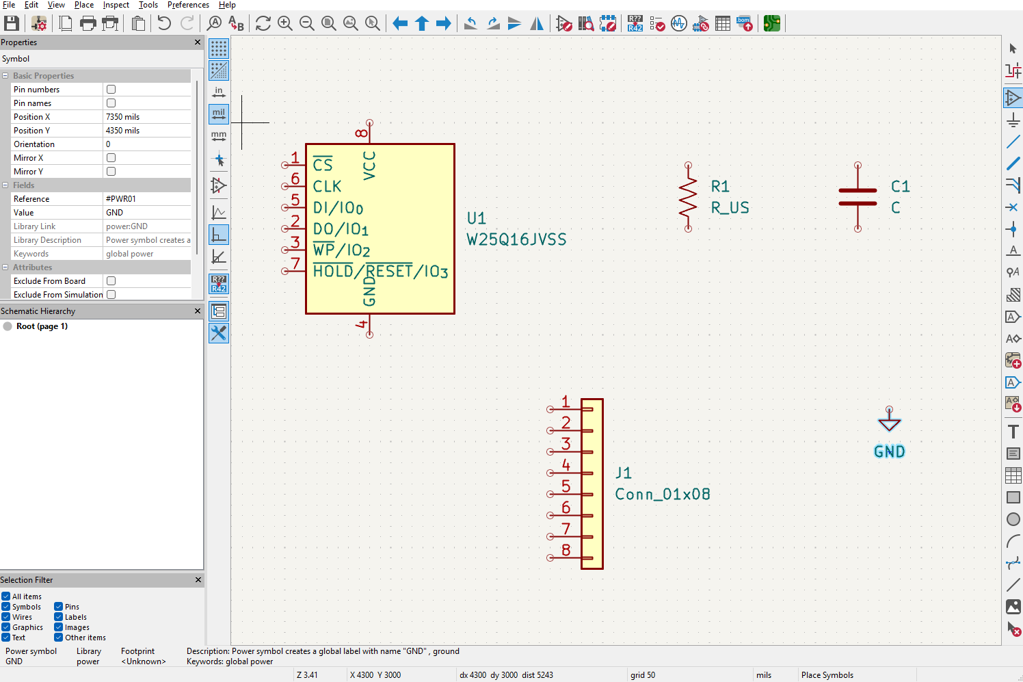Click the Save schematic icon
Image resolution: width=1023 pixels, height=682 pixels.
pos(12,23)
